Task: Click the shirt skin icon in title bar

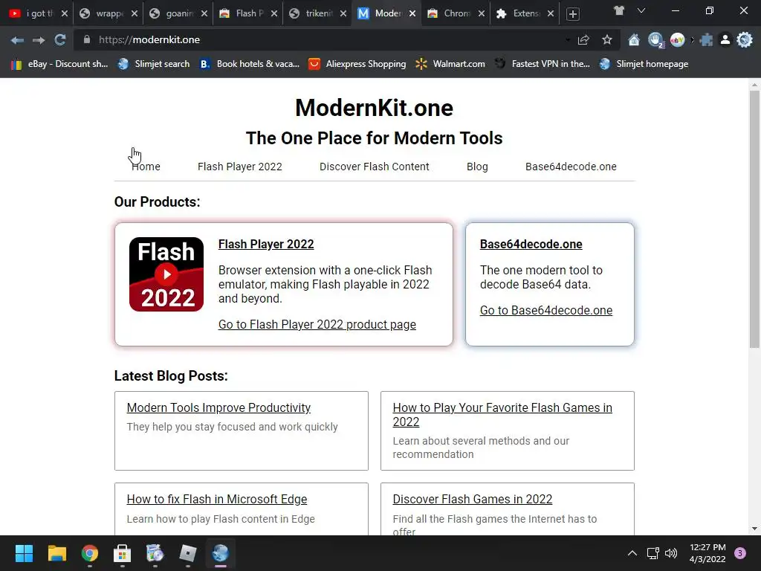Action: tap(619, 10)
